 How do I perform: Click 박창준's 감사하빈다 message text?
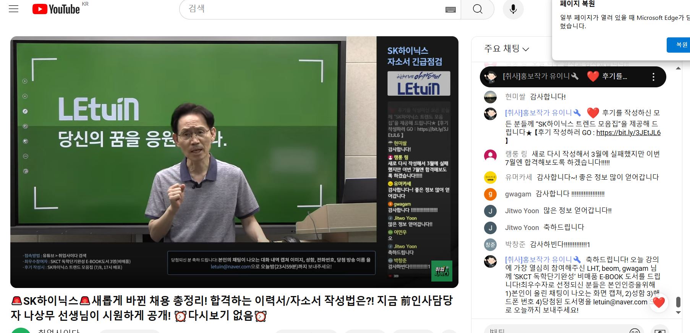tap(560, 245)
